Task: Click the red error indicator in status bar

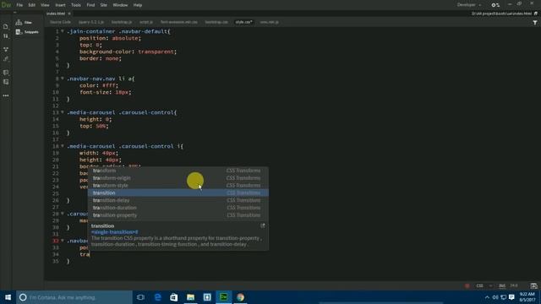Action: coord(467,285)
